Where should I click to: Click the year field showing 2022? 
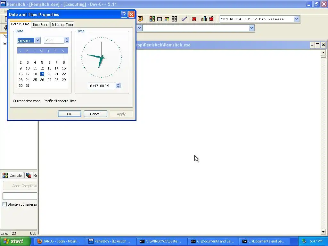[x=54, y=40]
